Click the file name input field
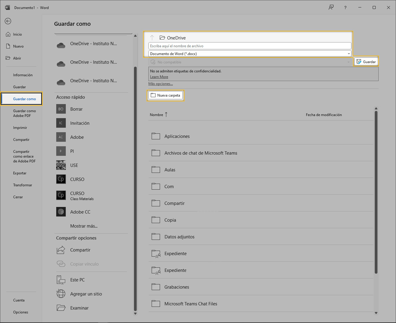The image size is (396, 323). (249, 46)
